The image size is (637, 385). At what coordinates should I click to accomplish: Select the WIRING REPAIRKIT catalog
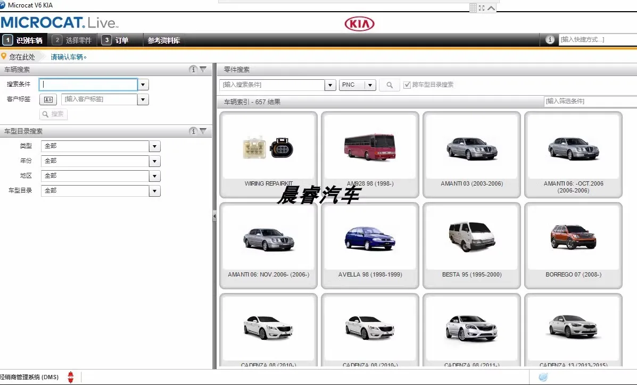point(269,155)
